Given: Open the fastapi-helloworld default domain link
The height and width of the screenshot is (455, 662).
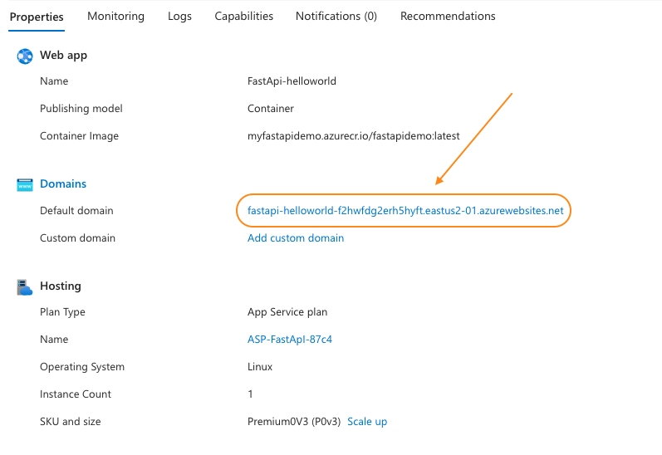Looking at the screenshot, I should click(405, 210).
